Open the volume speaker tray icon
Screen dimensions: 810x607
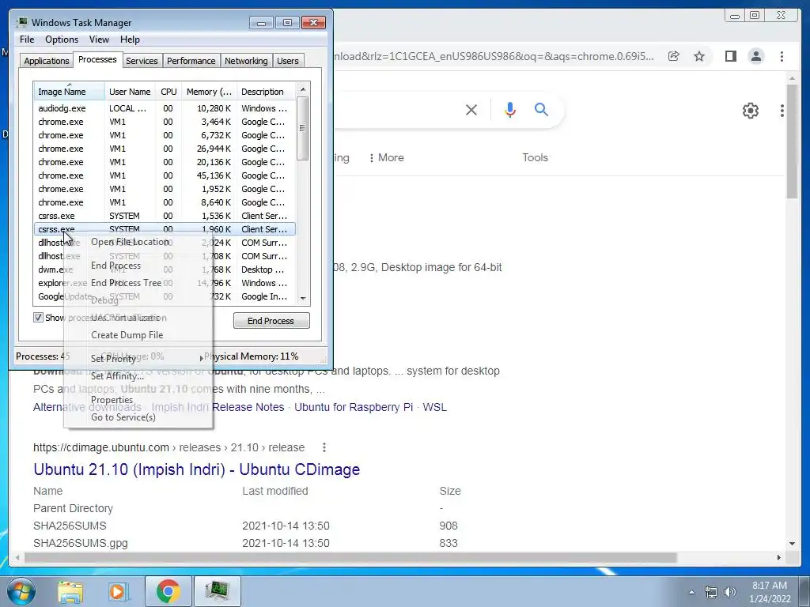coord(730,592)
